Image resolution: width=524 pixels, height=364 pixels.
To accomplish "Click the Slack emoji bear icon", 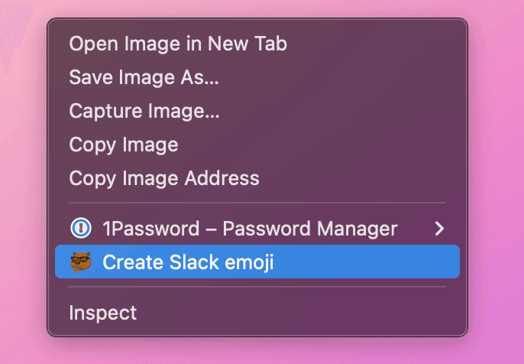I will [80, 262].
